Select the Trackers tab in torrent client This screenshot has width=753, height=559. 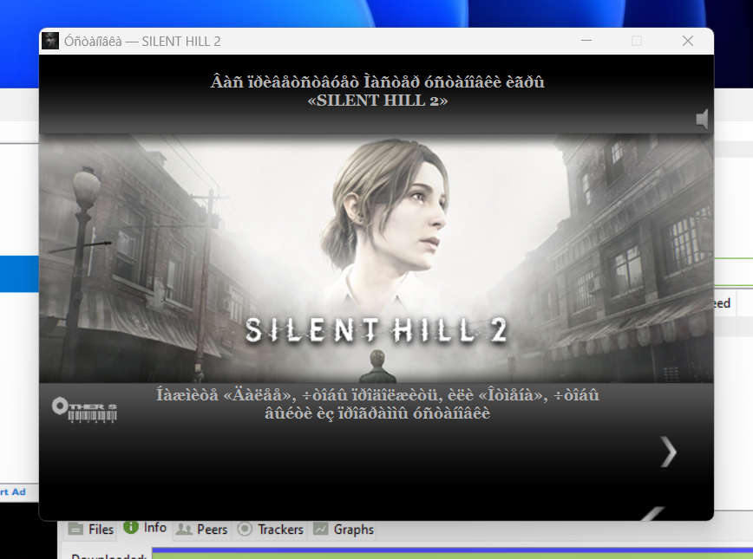point(271,530)
